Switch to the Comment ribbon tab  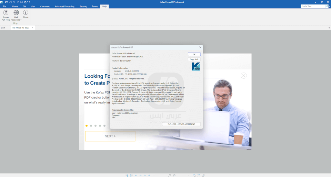(45, 7)
